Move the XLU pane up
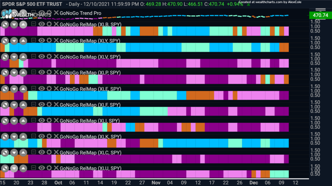Image resolution: width=332 pixels, height=186 pixels. pyautogui.click(x=23, y=168)
